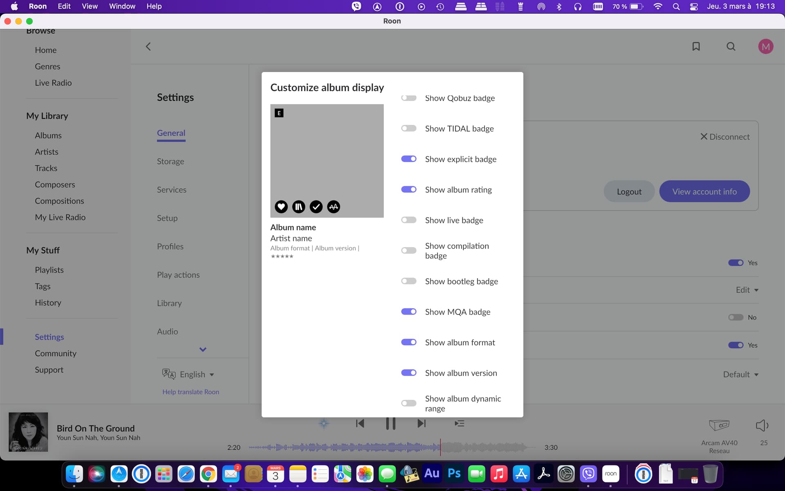Open History in sidebar

[48, 303]
